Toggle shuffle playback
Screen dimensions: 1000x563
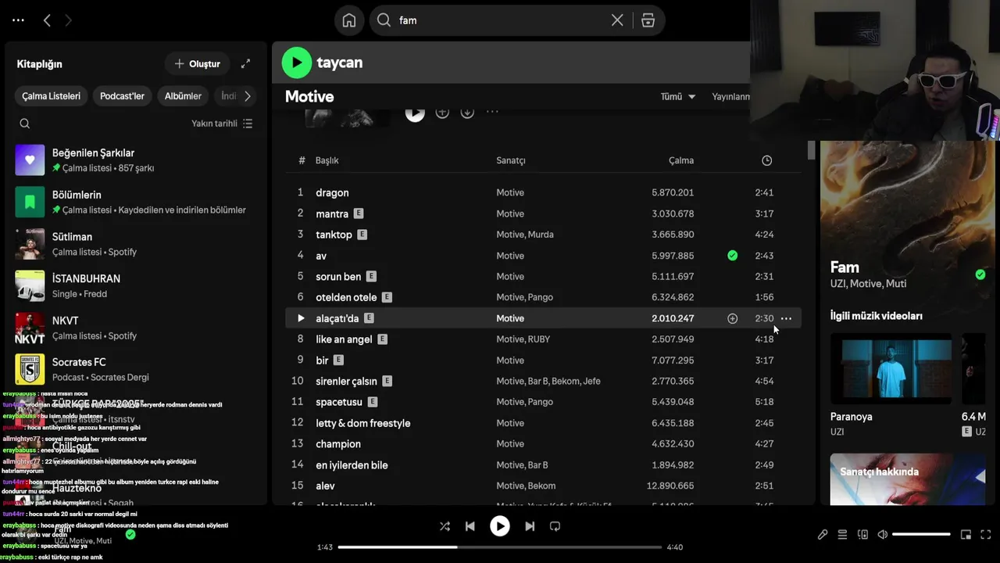click(445, 526)
